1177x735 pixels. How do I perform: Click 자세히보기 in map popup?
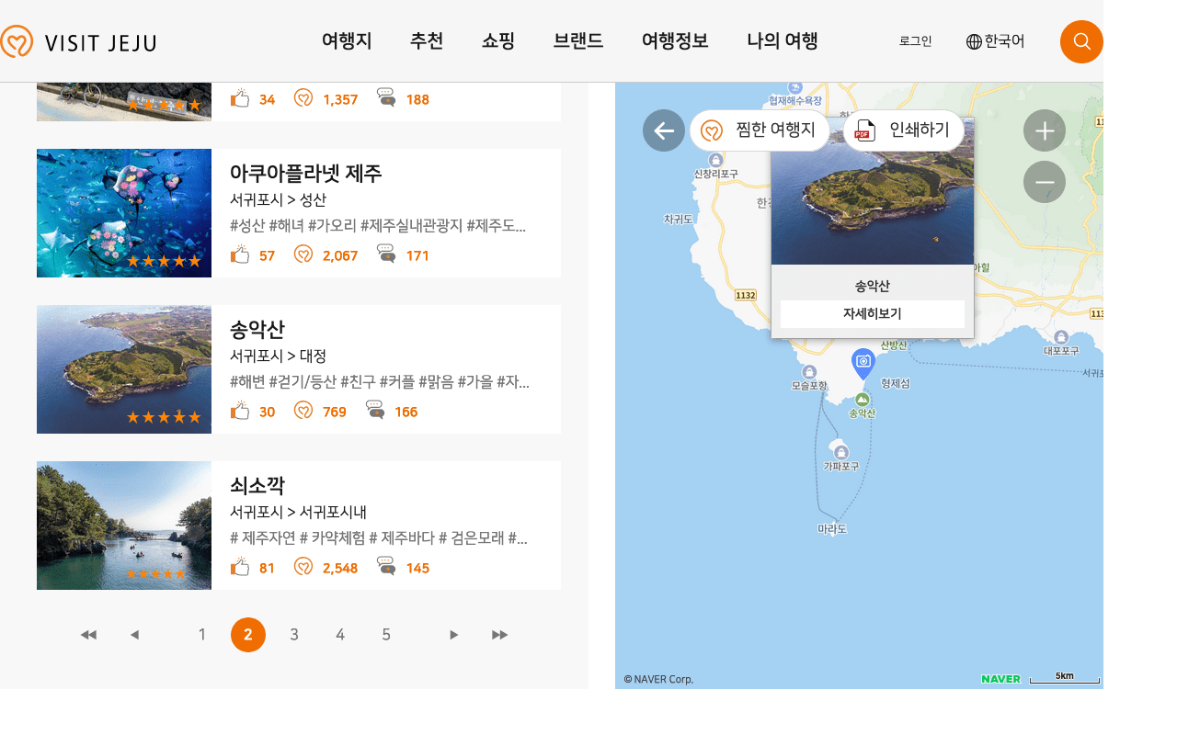tap(873, 314)
